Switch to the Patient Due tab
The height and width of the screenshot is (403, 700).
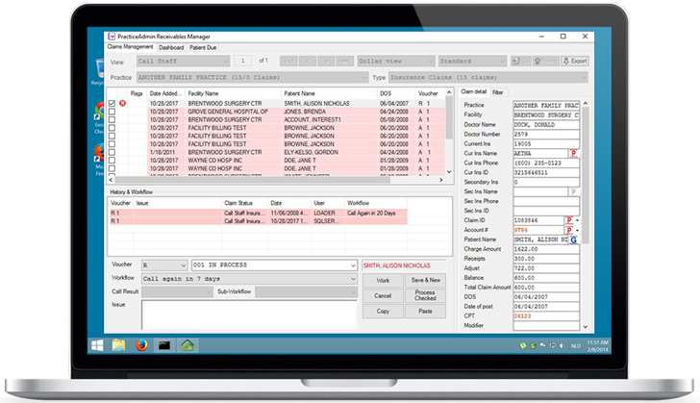(203, 47)
